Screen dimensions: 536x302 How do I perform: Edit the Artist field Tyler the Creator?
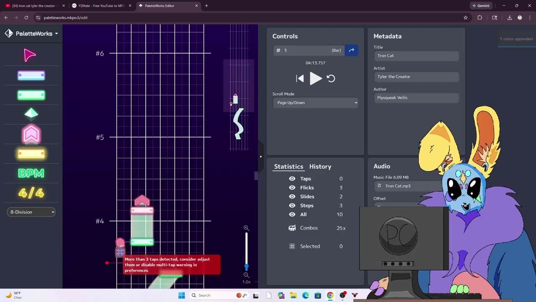(416, 77)
